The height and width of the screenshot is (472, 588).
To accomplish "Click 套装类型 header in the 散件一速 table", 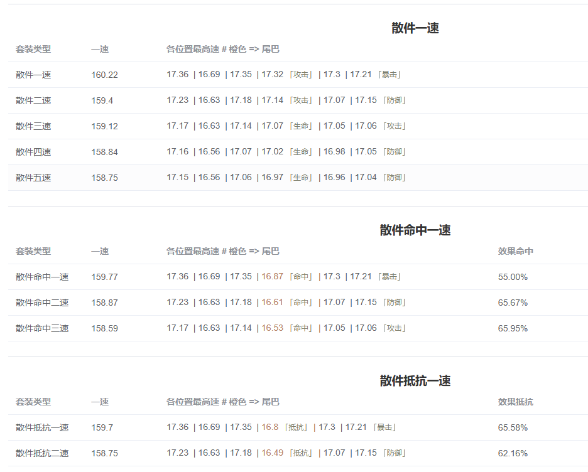I will 33,49.
